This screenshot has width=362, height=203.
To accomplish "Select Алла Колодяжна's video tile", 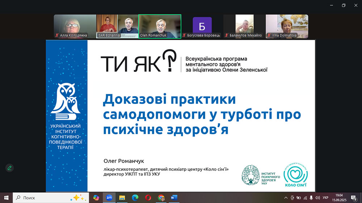I will point(75,26).
